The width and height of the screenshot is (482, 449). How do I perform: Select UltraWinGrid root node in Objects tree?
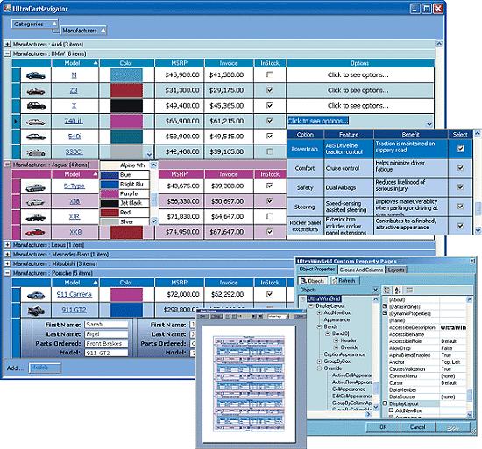coord(323,298)
